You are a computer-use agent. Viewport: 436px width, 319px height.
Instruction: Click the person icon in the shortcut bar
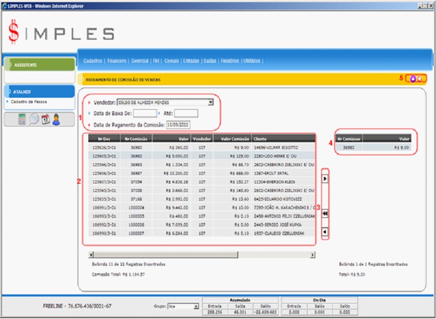click(56, 120)
